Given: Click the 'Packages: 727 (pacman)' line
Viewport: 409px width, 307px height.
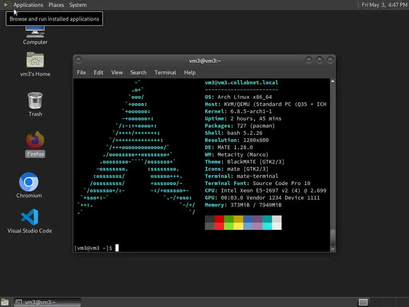Looking at the screenshot, I should tap(240, 126).
